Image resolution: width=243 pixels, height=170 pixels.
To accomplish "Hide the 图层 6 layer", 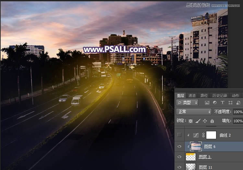I will click(179, 147).
